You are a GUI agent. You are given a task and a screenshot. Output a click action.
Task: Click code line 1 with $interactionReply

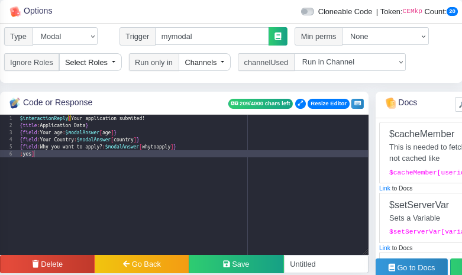coord(82,118)
